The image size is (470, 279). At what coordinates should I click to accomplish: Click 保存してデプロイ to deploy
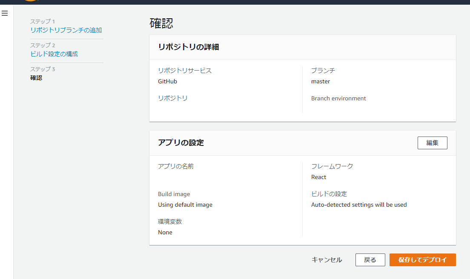point(423,260)
